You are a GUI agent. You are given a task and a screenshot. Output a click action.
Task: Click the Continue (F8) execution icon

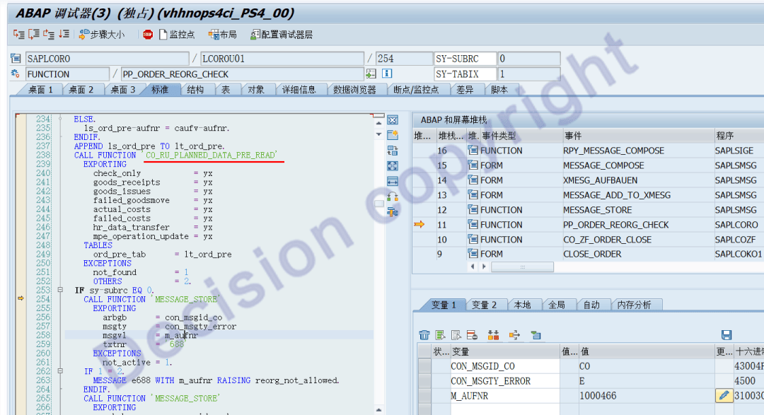click(64, 34)
